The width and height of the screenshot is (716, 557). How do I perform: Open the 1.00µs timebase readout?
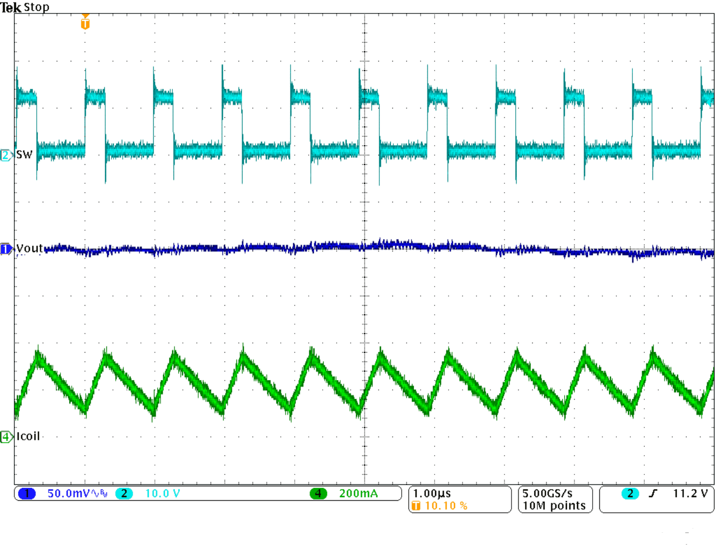coord(432,494)
